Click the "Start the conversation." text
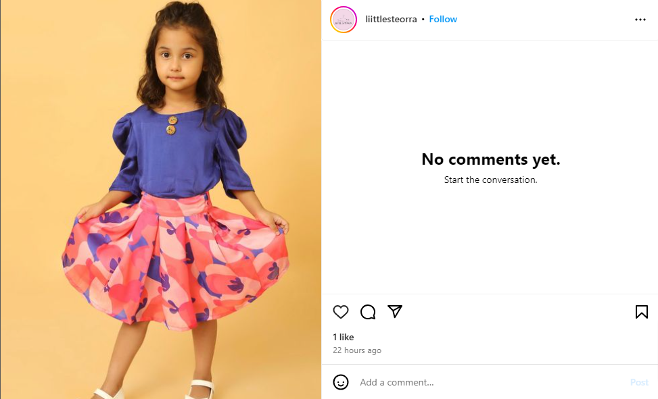658x399 pixels. pos(490,180)
